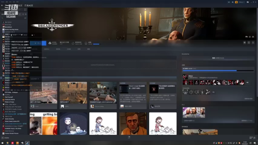
Task: Click the Add a Game plus icon
Action: click(x=3, y=138)
